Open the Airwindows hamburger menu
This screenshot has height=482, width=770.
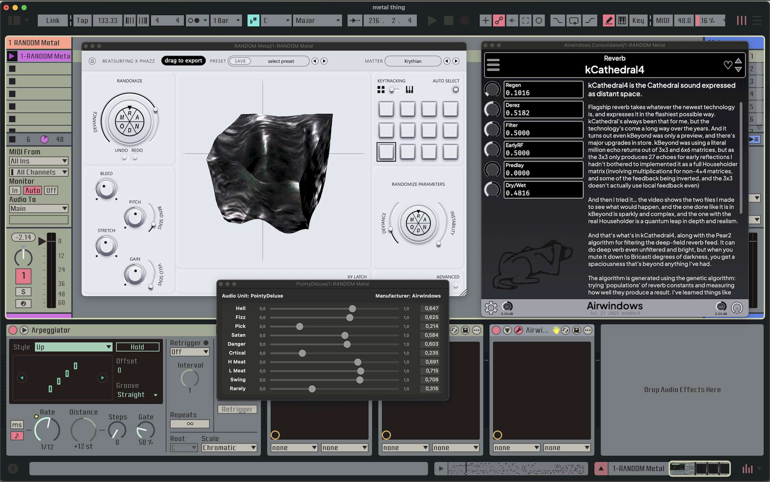(x=493, y=65)
